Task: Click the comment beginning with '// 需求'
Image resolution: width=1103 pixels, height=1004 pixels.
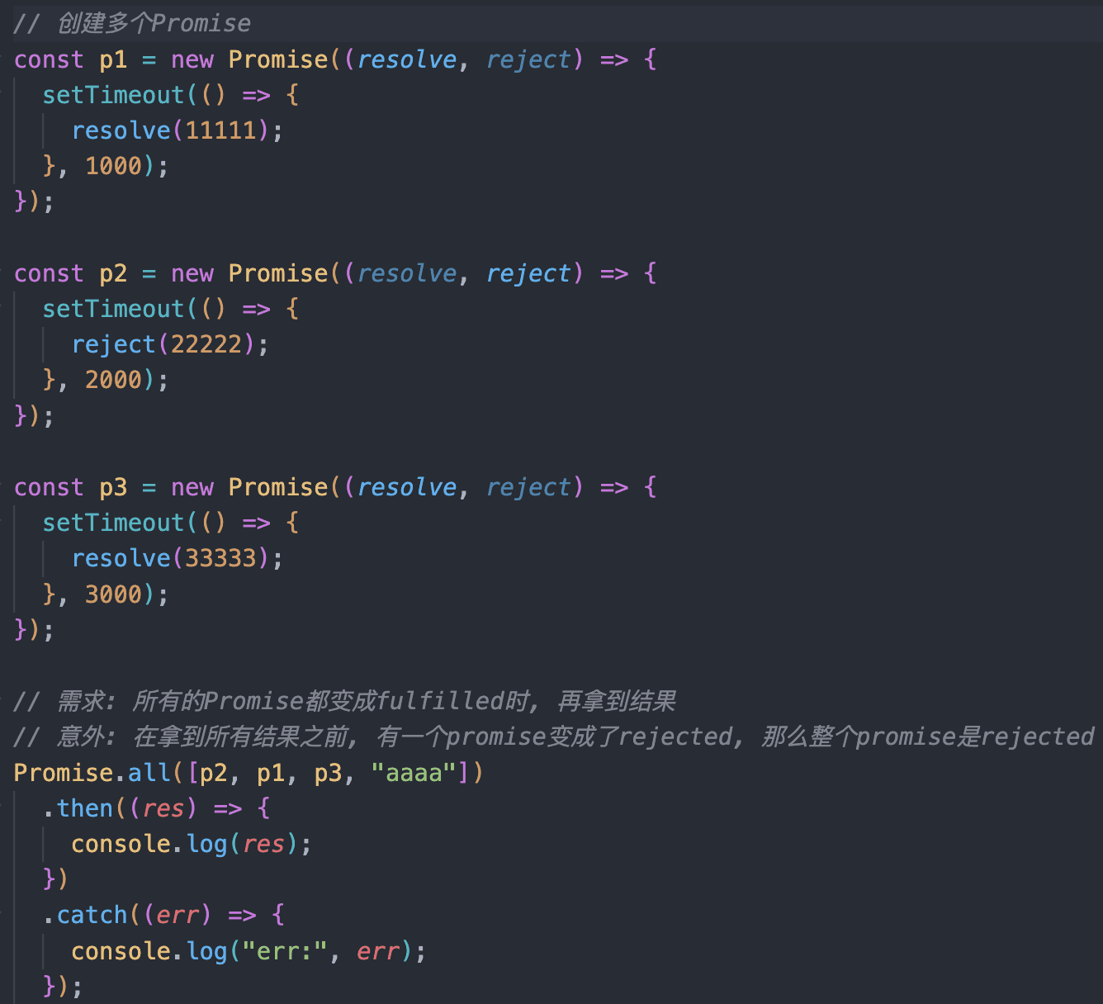Action: (345, 701)
